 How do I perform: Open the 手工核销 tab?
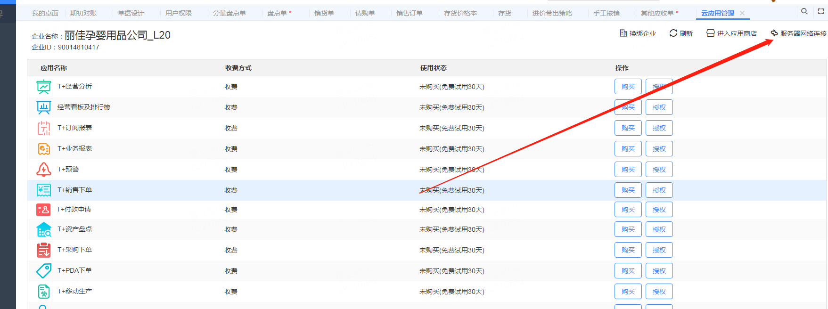[x=607, y=13]
